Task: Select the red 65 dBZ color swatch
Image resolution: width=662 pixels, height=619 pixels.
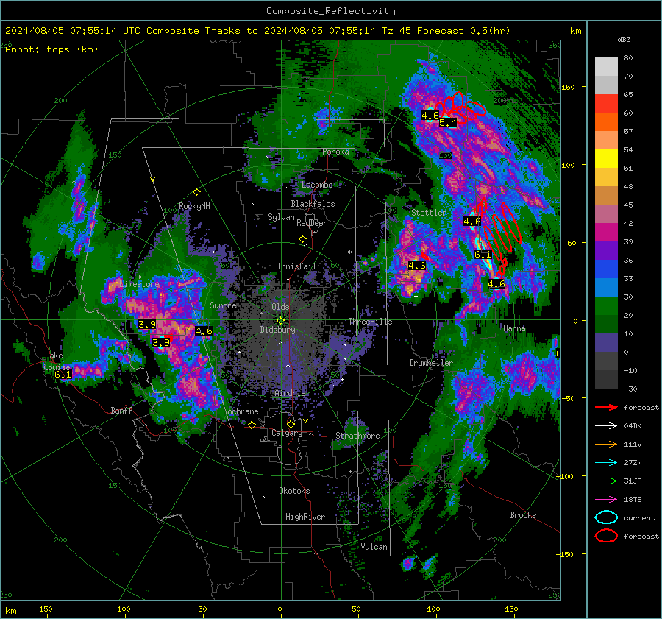Action: point(606,104)
